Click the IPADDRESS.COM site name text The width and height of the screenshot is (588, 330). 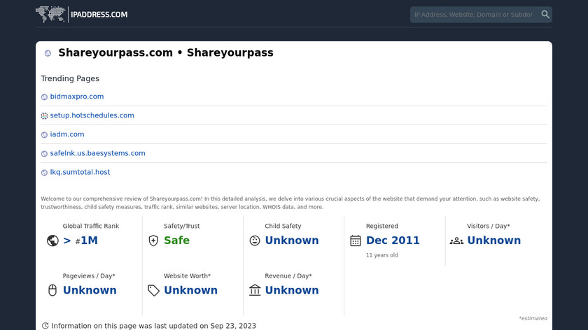coord(99,15)
